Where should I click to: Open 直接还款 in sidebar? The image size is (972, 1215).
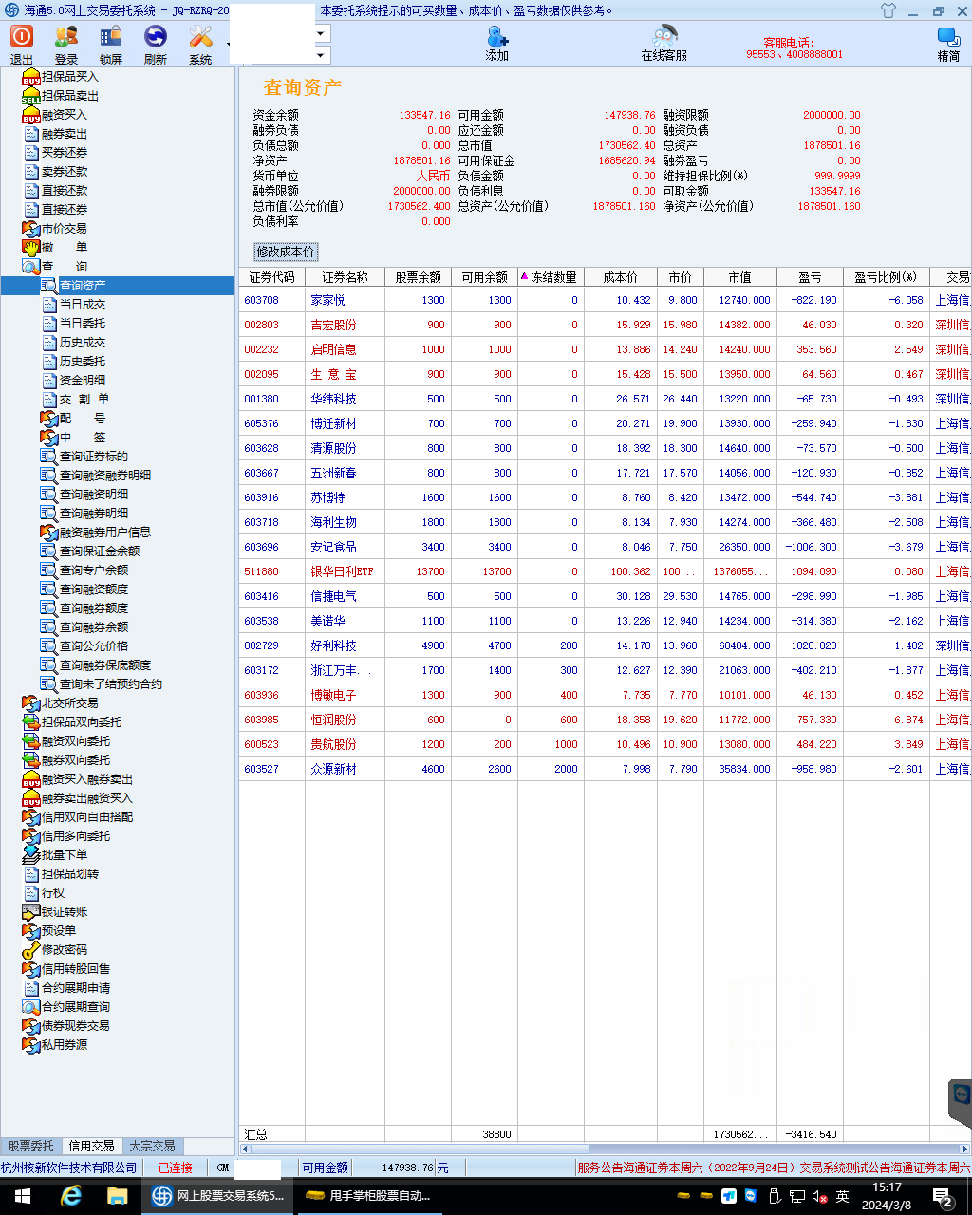coord(64,190)
